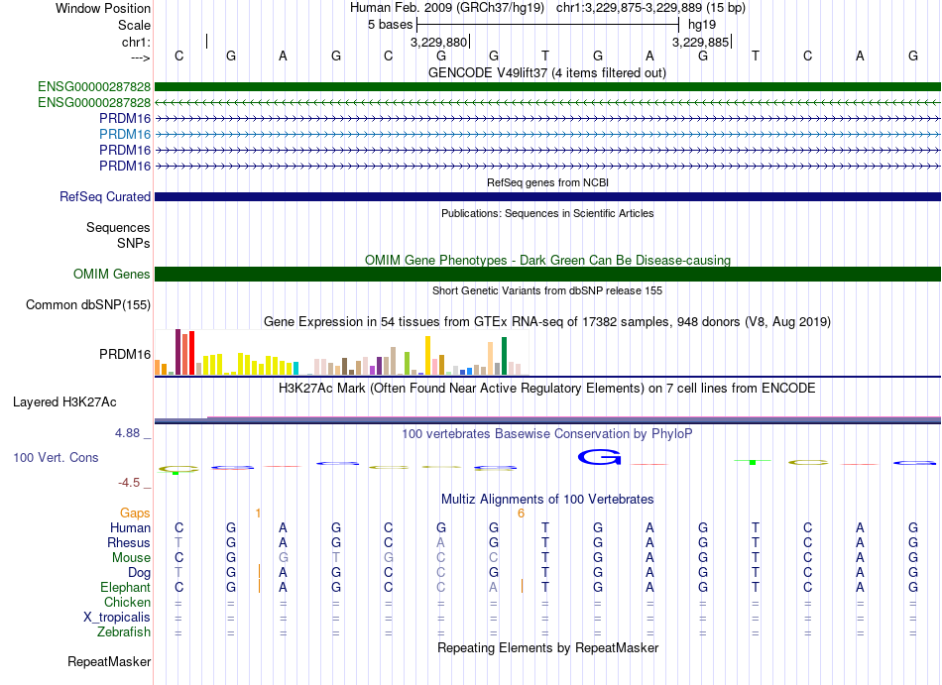Click the Chicken species label
This screenshot has height=685, width=942.
(x=127, y=602)
